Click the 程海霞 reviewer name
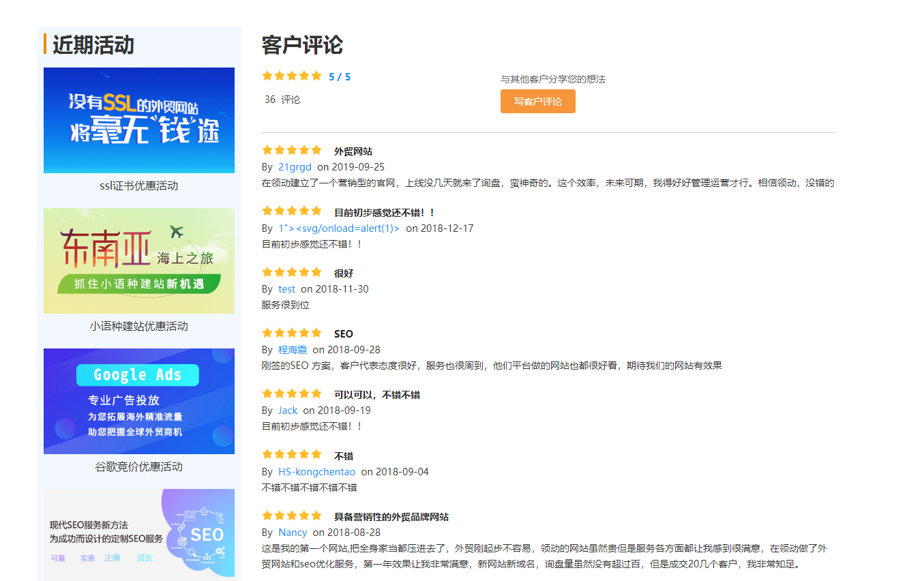 291,349
